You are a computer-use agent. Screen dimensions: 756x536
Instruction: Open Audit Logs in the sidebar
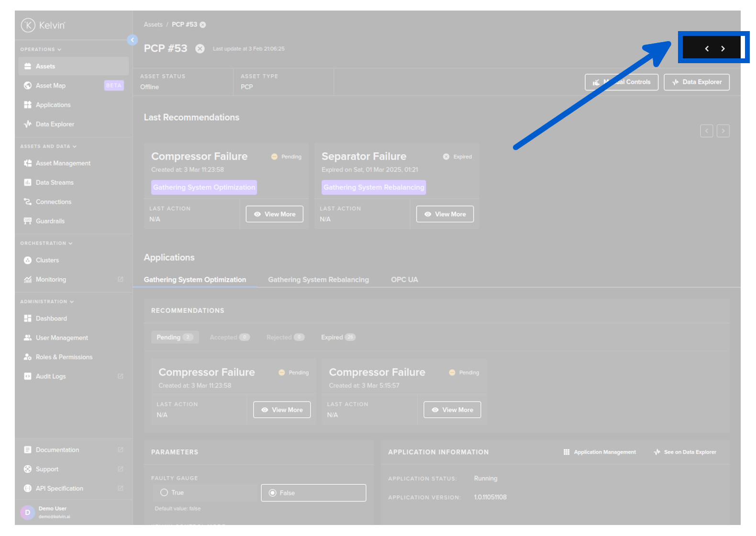pos(51,377)
